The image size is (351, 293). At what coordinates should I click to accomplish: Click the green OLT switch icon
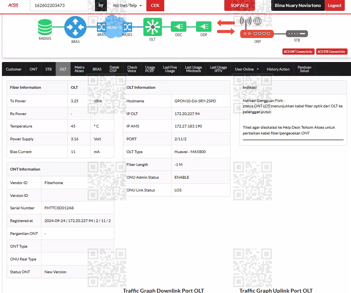[152, 27]
